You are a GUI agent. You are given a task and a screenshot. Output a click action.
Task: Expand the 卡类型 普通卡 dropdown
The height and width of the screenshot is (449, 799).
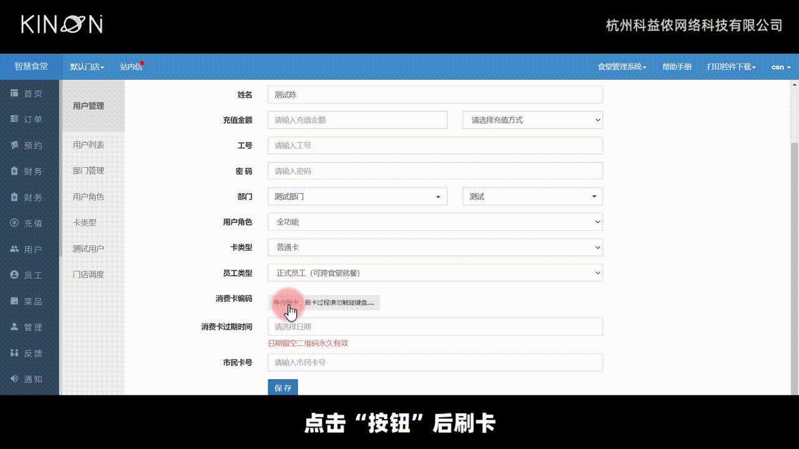(435, 248)
